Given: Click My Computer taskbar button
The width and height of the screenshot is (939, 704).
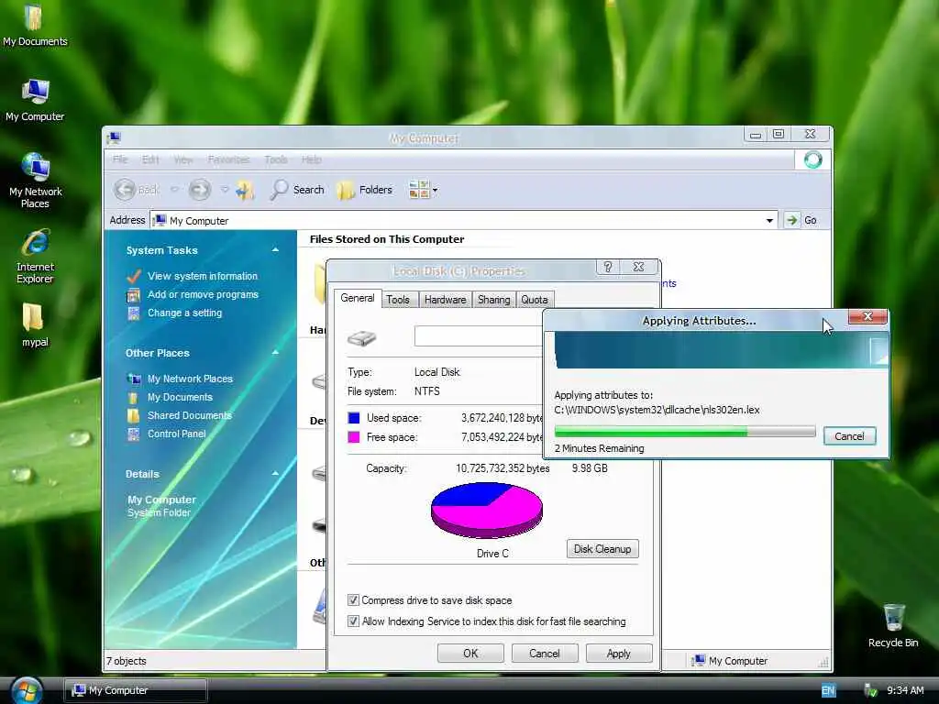Looking at the screenshot, I should point(136,690).
